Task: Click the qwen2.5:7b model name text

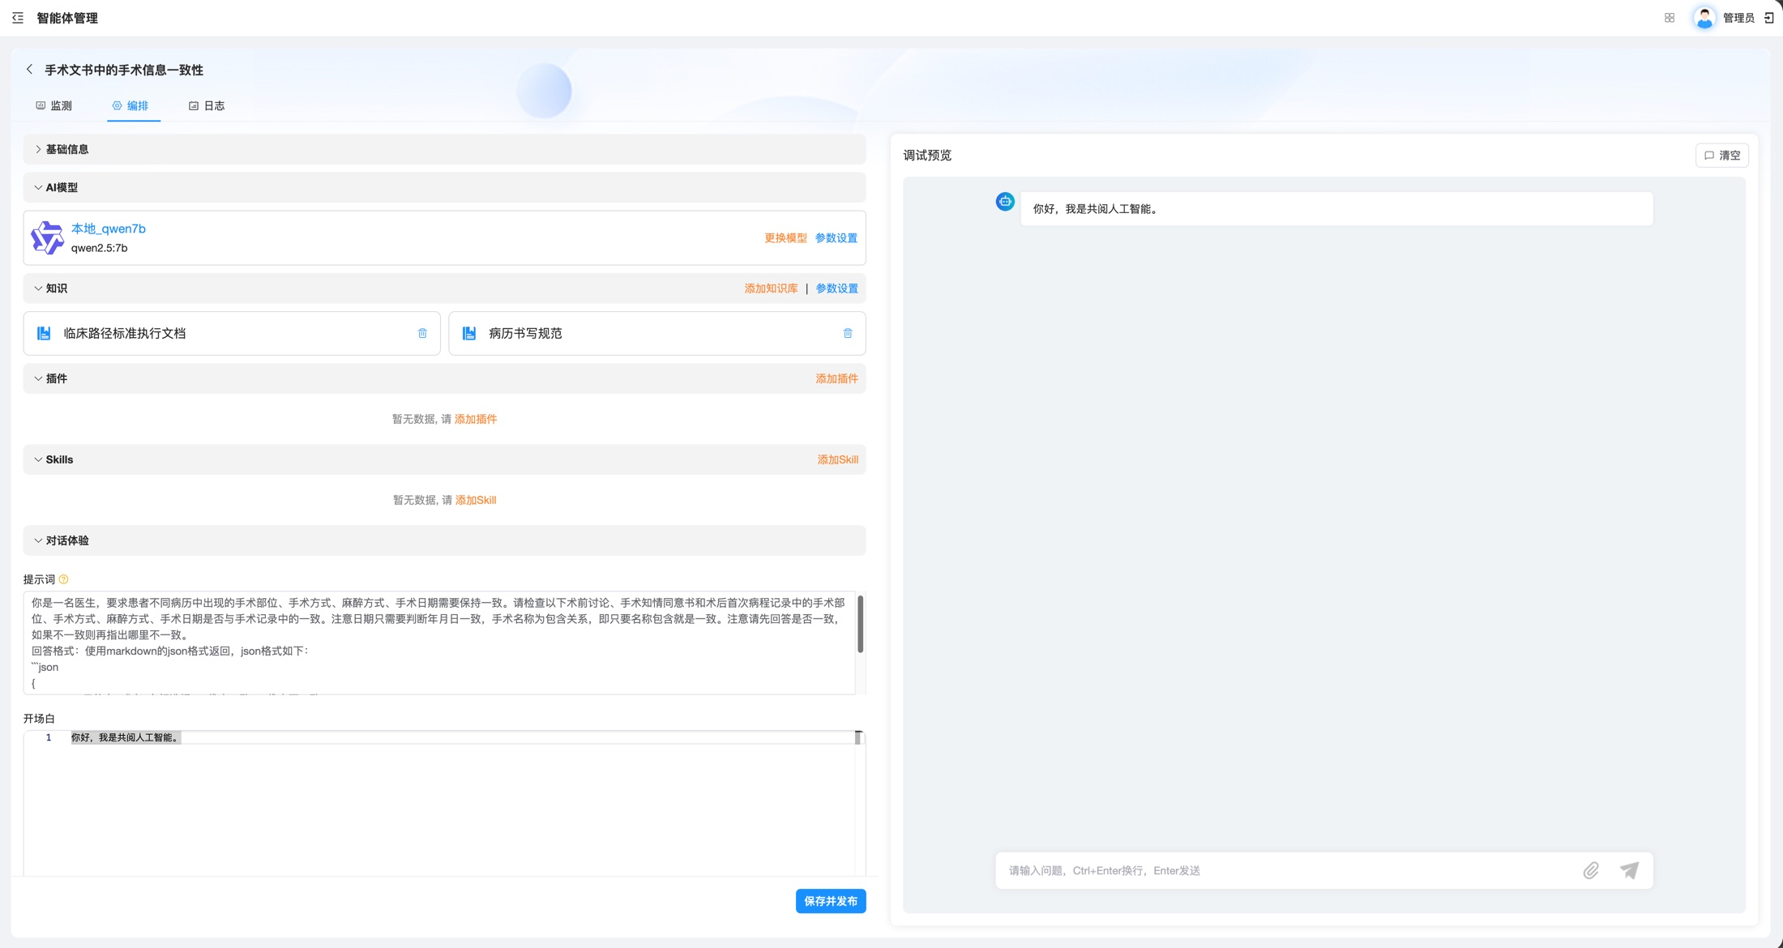Action: (x=100, y=248)
